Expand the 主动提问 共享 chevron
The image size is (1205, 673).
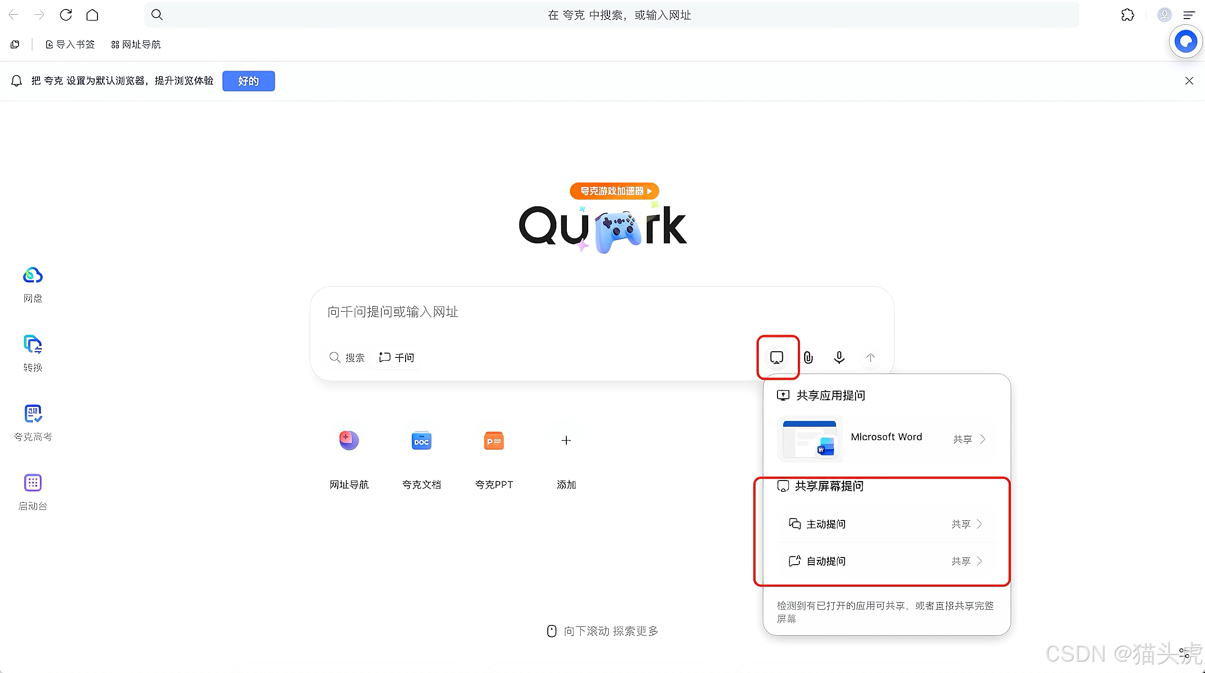(x=980, y=524)
